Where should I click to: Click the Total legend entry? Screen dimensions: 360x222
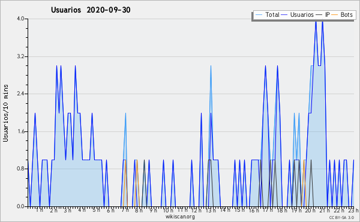tap(267, 14)
